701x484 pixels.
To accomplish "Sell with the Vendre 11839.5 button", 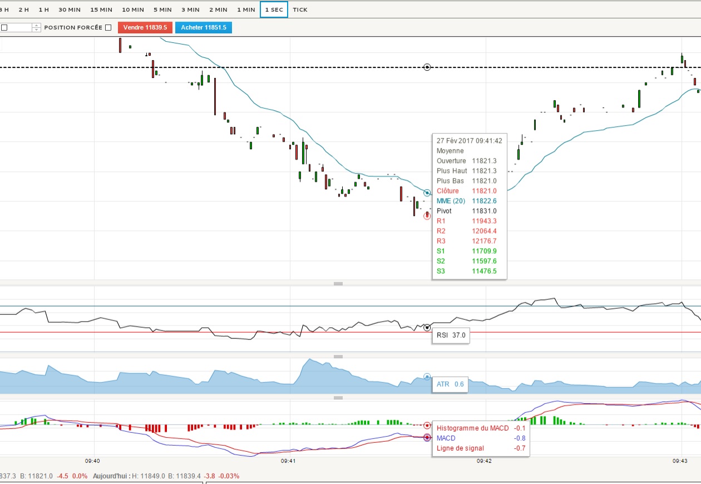I will (145, 27).
